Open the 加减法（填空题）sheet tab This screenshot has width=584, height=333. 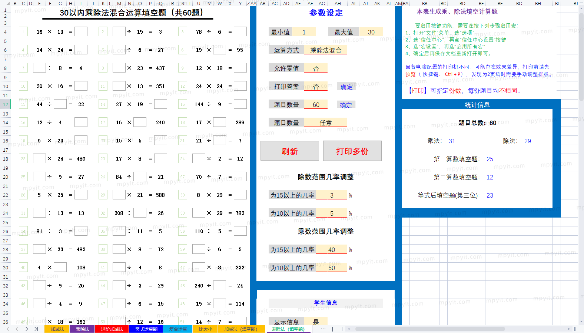(x=240, y=329)
